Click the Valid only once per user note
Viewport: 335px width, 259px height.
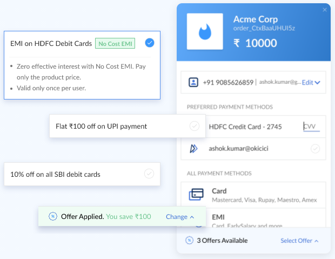(x=51, y=88)
